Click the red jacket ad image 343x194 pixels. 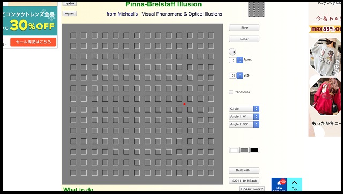[325, 96]
